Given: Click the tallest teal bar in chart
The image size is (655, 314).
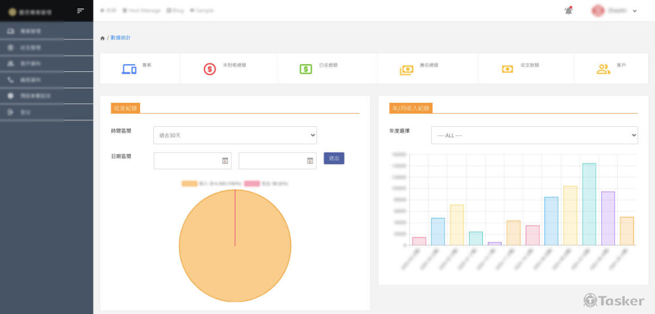Looking at the screenshot, I should pyautogui.click(x=589, y=204).
